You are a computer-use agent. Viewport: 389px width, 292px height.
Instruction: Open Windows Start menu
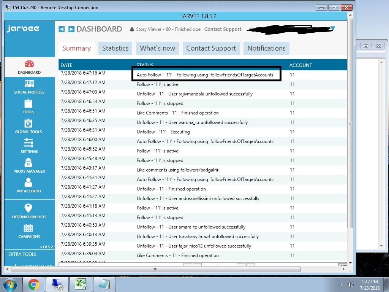(10, 284)
